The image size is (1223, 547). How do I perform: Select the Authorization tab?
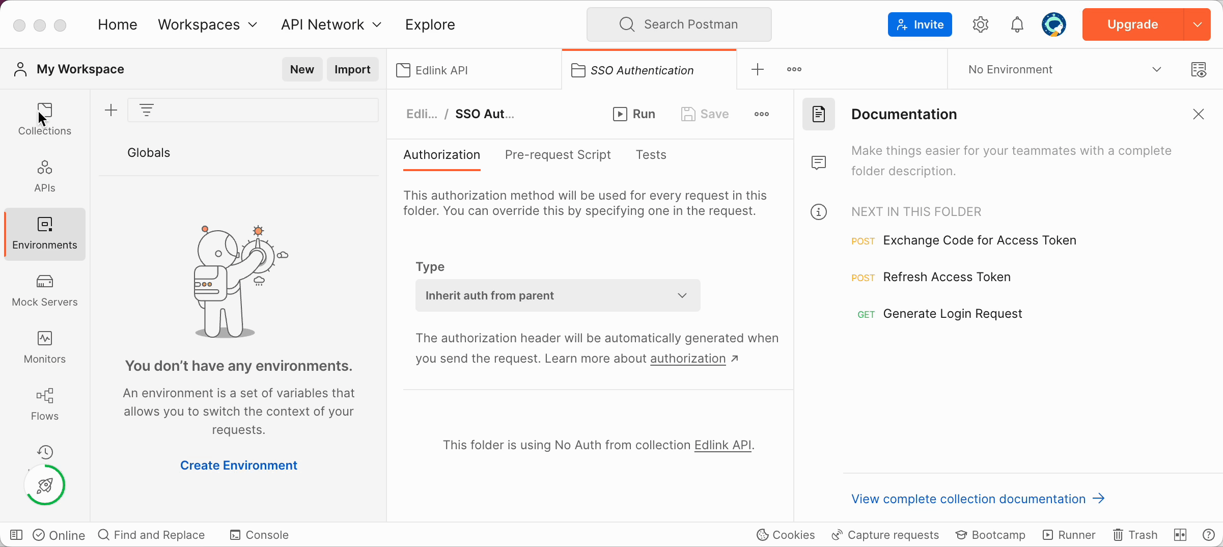point(441,155)
